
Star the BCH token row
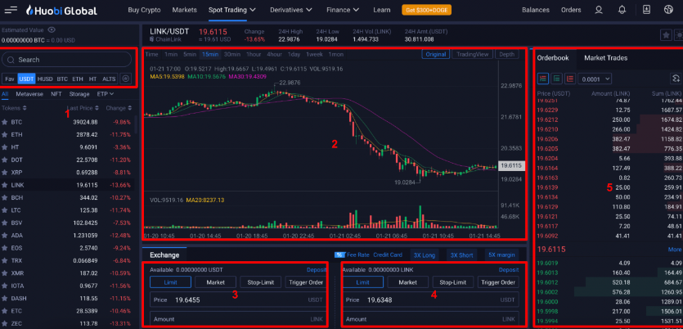click(x=5, y=198)
